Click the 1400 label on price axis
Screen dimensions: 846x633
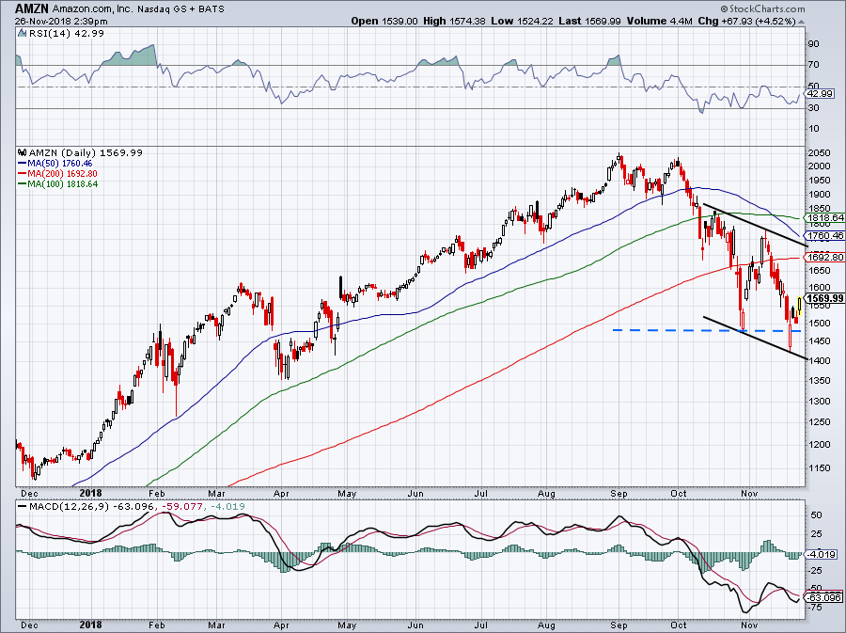coord(819,360)
